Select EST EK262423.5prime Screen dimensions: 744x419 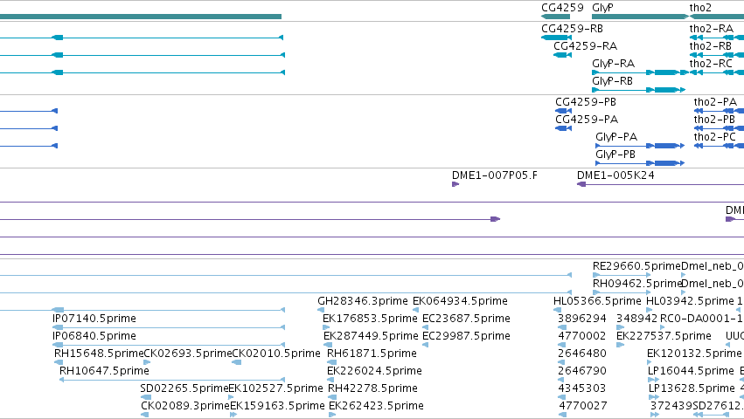pyautogui.click(x=376, y=406)
